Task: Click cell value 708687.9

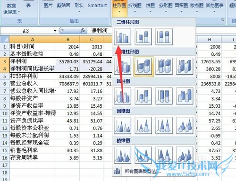Action: (x=68, y=84)
